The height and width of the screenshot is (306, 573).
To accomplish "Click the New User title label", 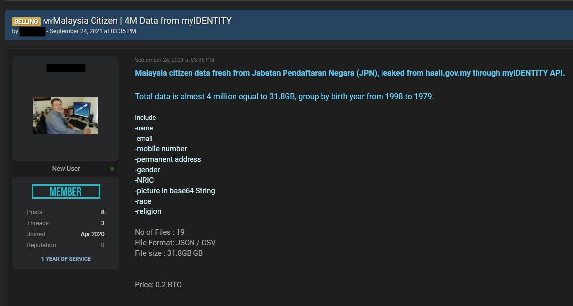I will pyautogui.click(x=66, y=169).
